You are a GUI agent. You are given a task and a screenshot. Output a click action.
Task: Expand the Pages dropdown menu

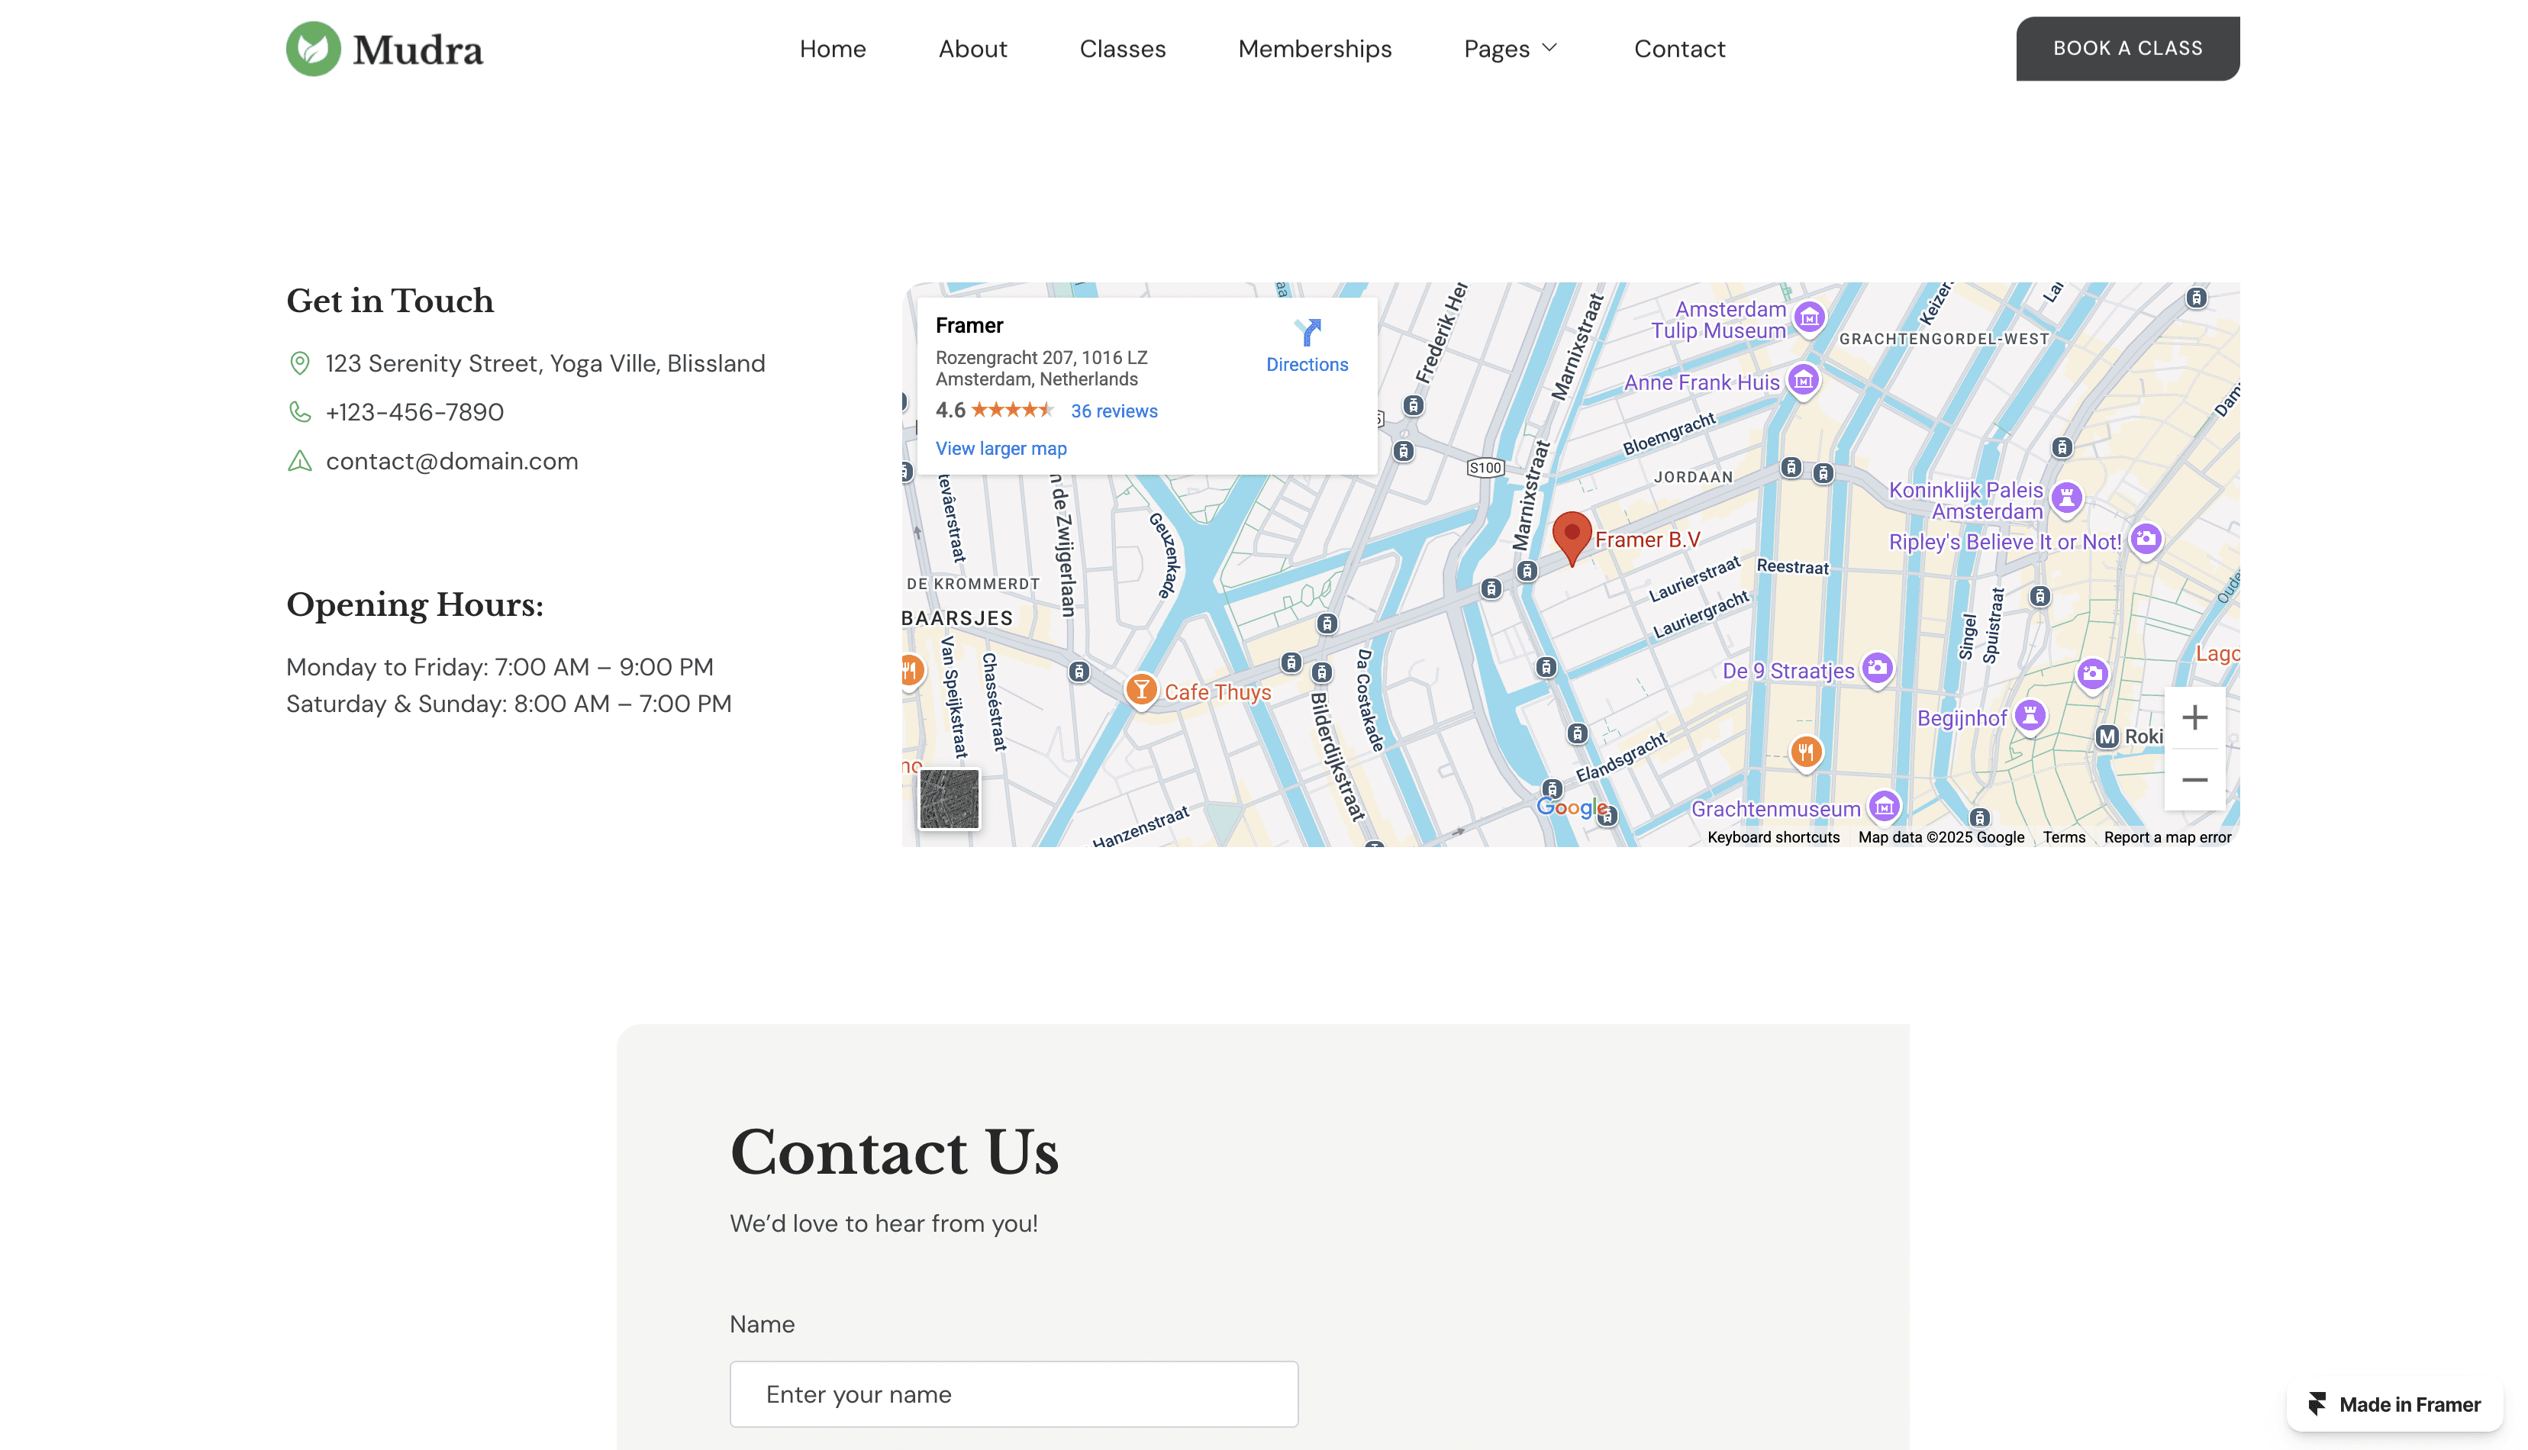1509,49
